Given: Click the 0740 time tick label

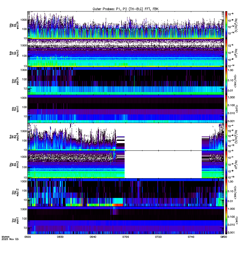Looking at the screenshot, I should point(191,237).
